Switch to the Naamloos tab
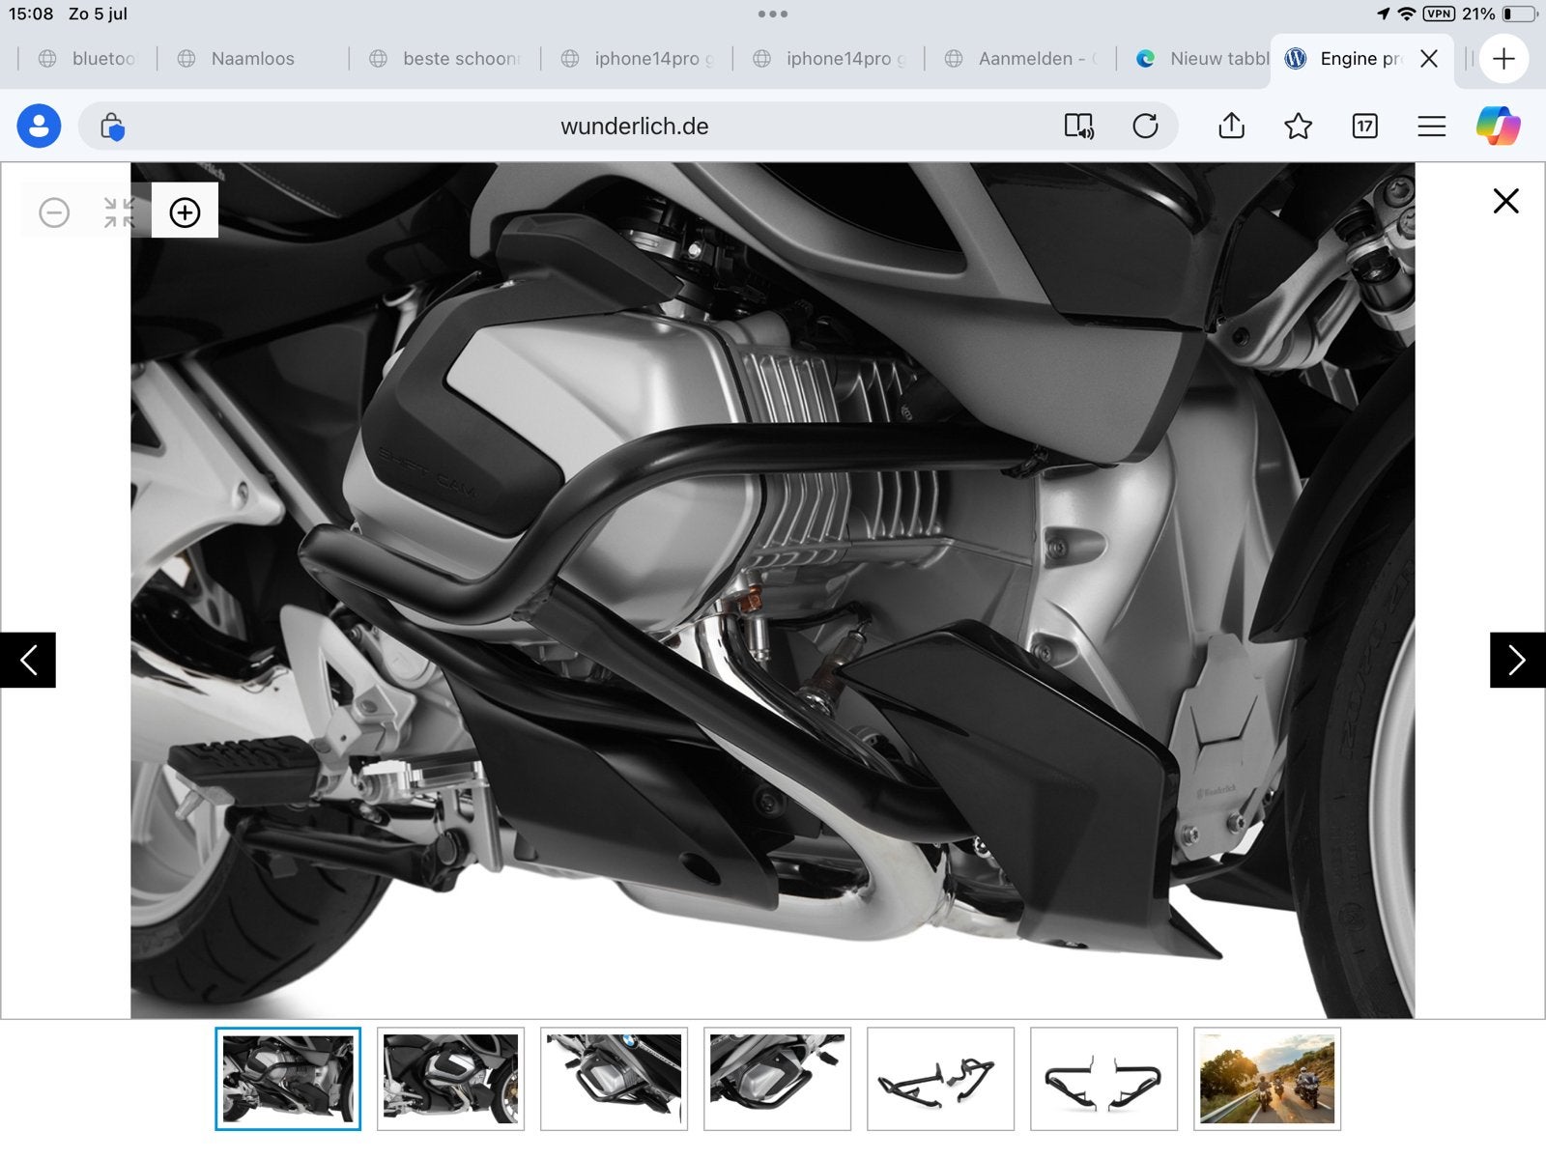The width and height of the screenshot is (1546, 1159). (252, 59)
